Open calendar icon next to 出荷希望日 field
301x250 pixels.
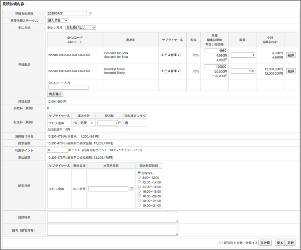pyautogui.click(x=132, y=189)
